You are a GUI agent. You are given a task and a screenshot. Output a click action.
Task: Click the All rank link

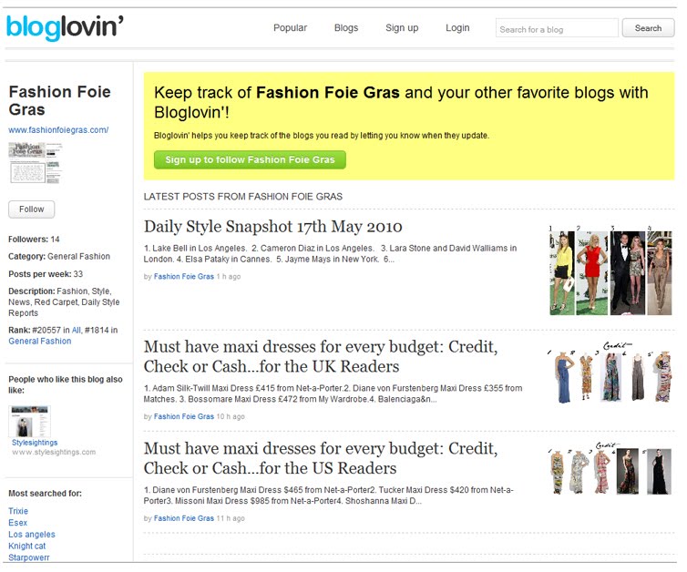point(77,331)
